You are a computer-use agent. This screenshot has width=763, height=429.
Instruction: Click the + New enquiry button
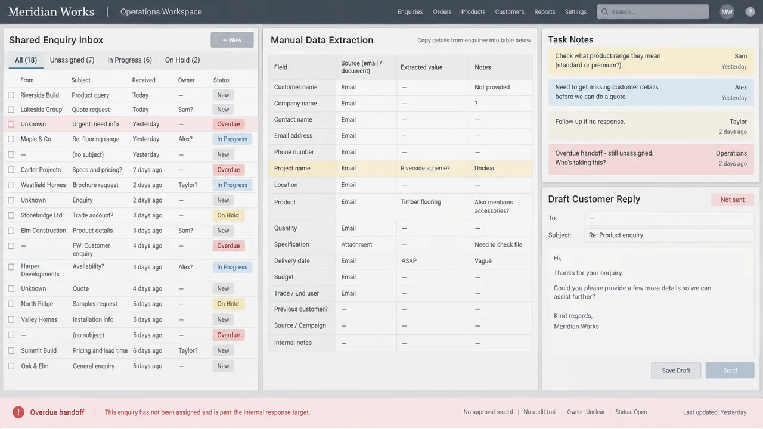[232, 40]
